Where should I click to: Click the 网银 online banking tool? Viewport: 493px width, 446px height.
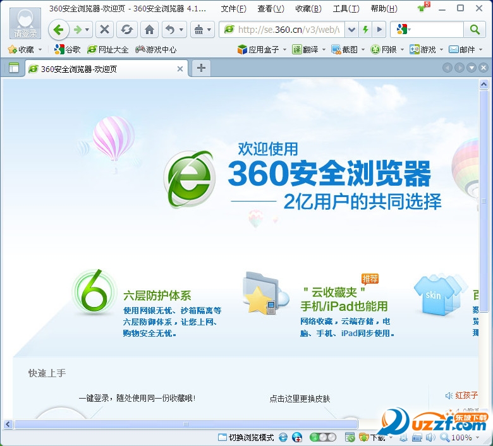click(x=384, y=50)
